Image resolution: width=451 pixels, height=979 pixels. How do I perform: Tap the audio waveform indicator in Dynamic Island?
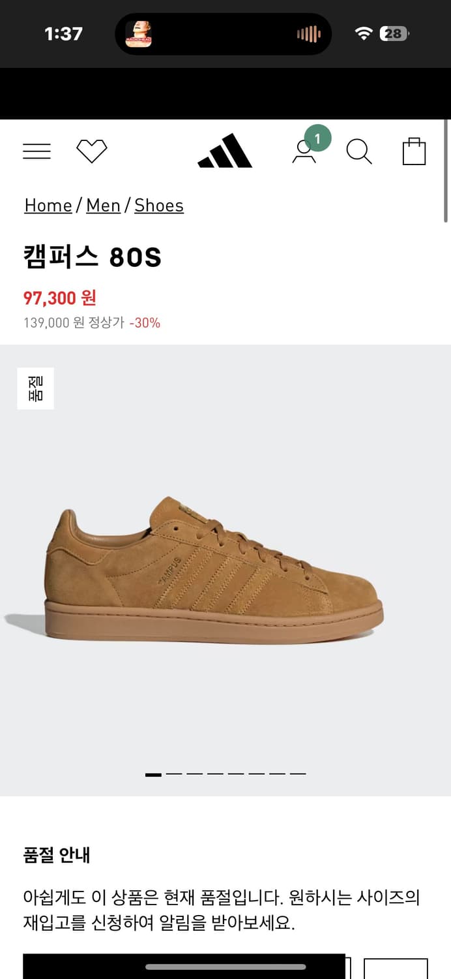coord(309,34)
